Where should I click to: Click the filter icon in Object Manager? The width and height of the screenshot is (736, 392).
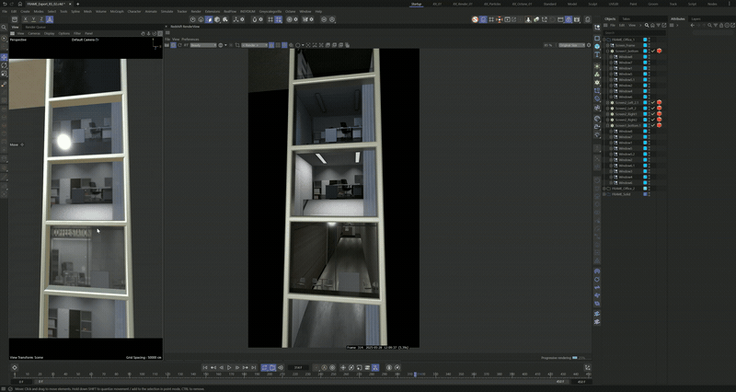(x=658, y=26)
